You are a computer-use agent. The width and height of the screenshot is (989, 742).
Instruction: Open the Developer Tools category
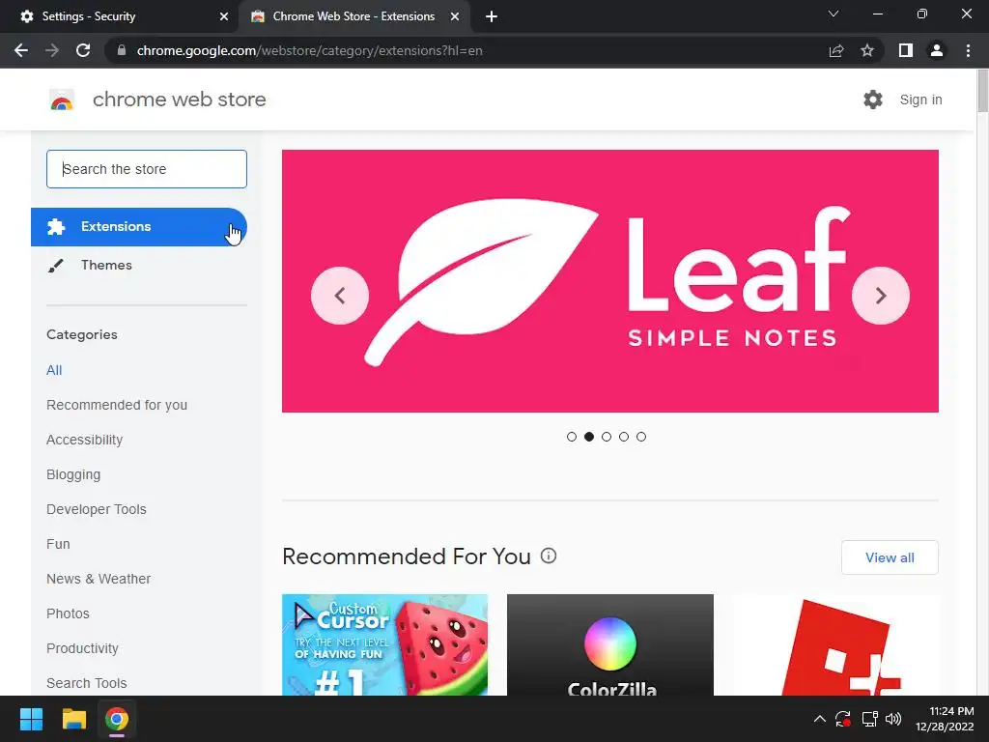click(x=97, y=509)
